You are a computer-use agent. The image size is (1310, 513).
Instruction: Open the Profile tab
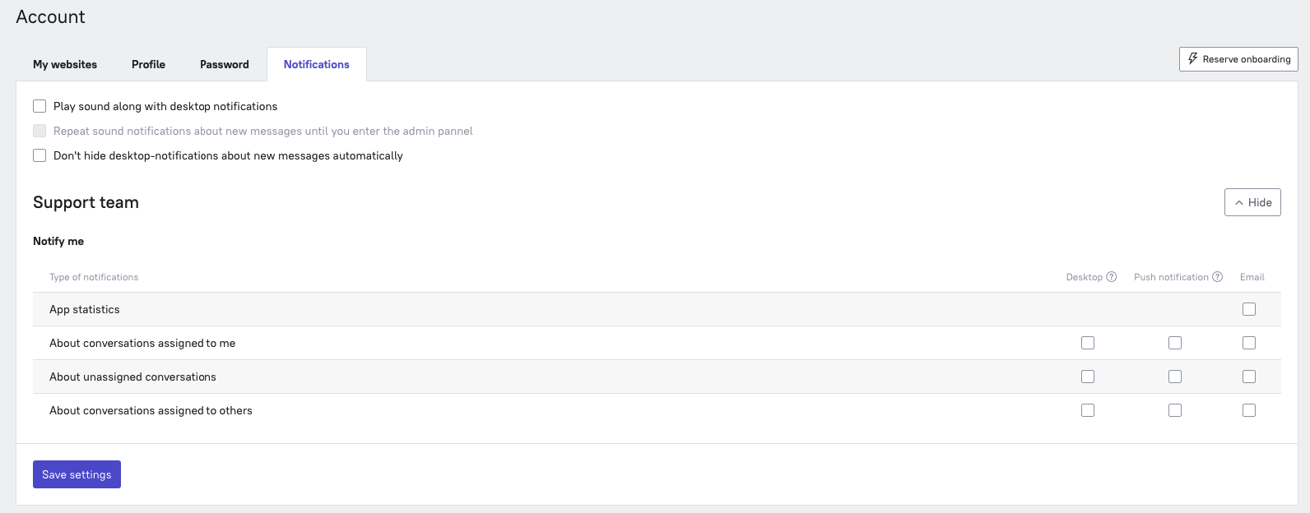148,64
